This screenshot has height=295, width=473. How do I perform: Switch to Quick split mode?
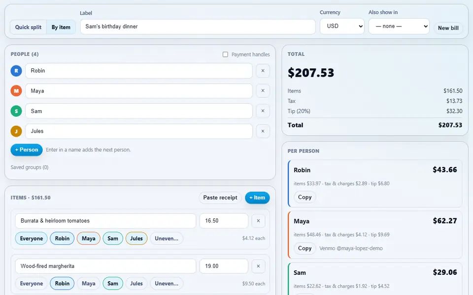tap(29, 27)
